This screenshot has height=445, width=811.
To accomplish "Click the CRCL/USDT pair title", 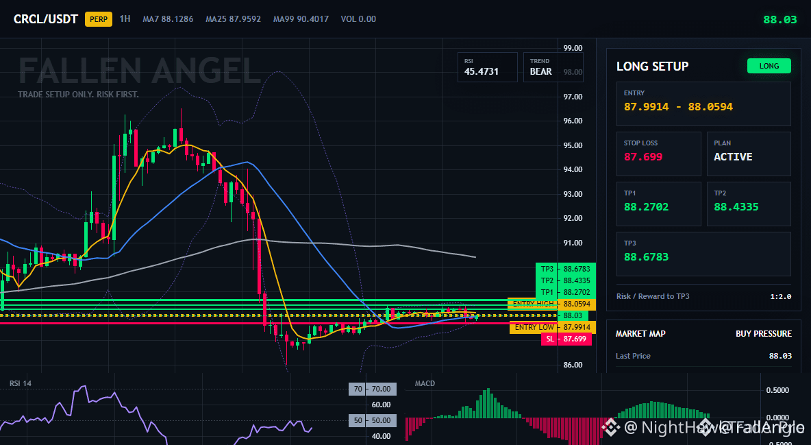I will pyautogui.click(x=45, y=19).
